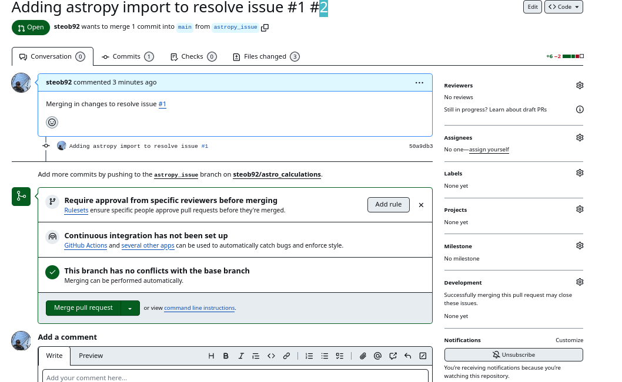Click the Add rule button
The height and width of the screenshot is (382, 622).
pyautogui.click(x=388, y=205)
